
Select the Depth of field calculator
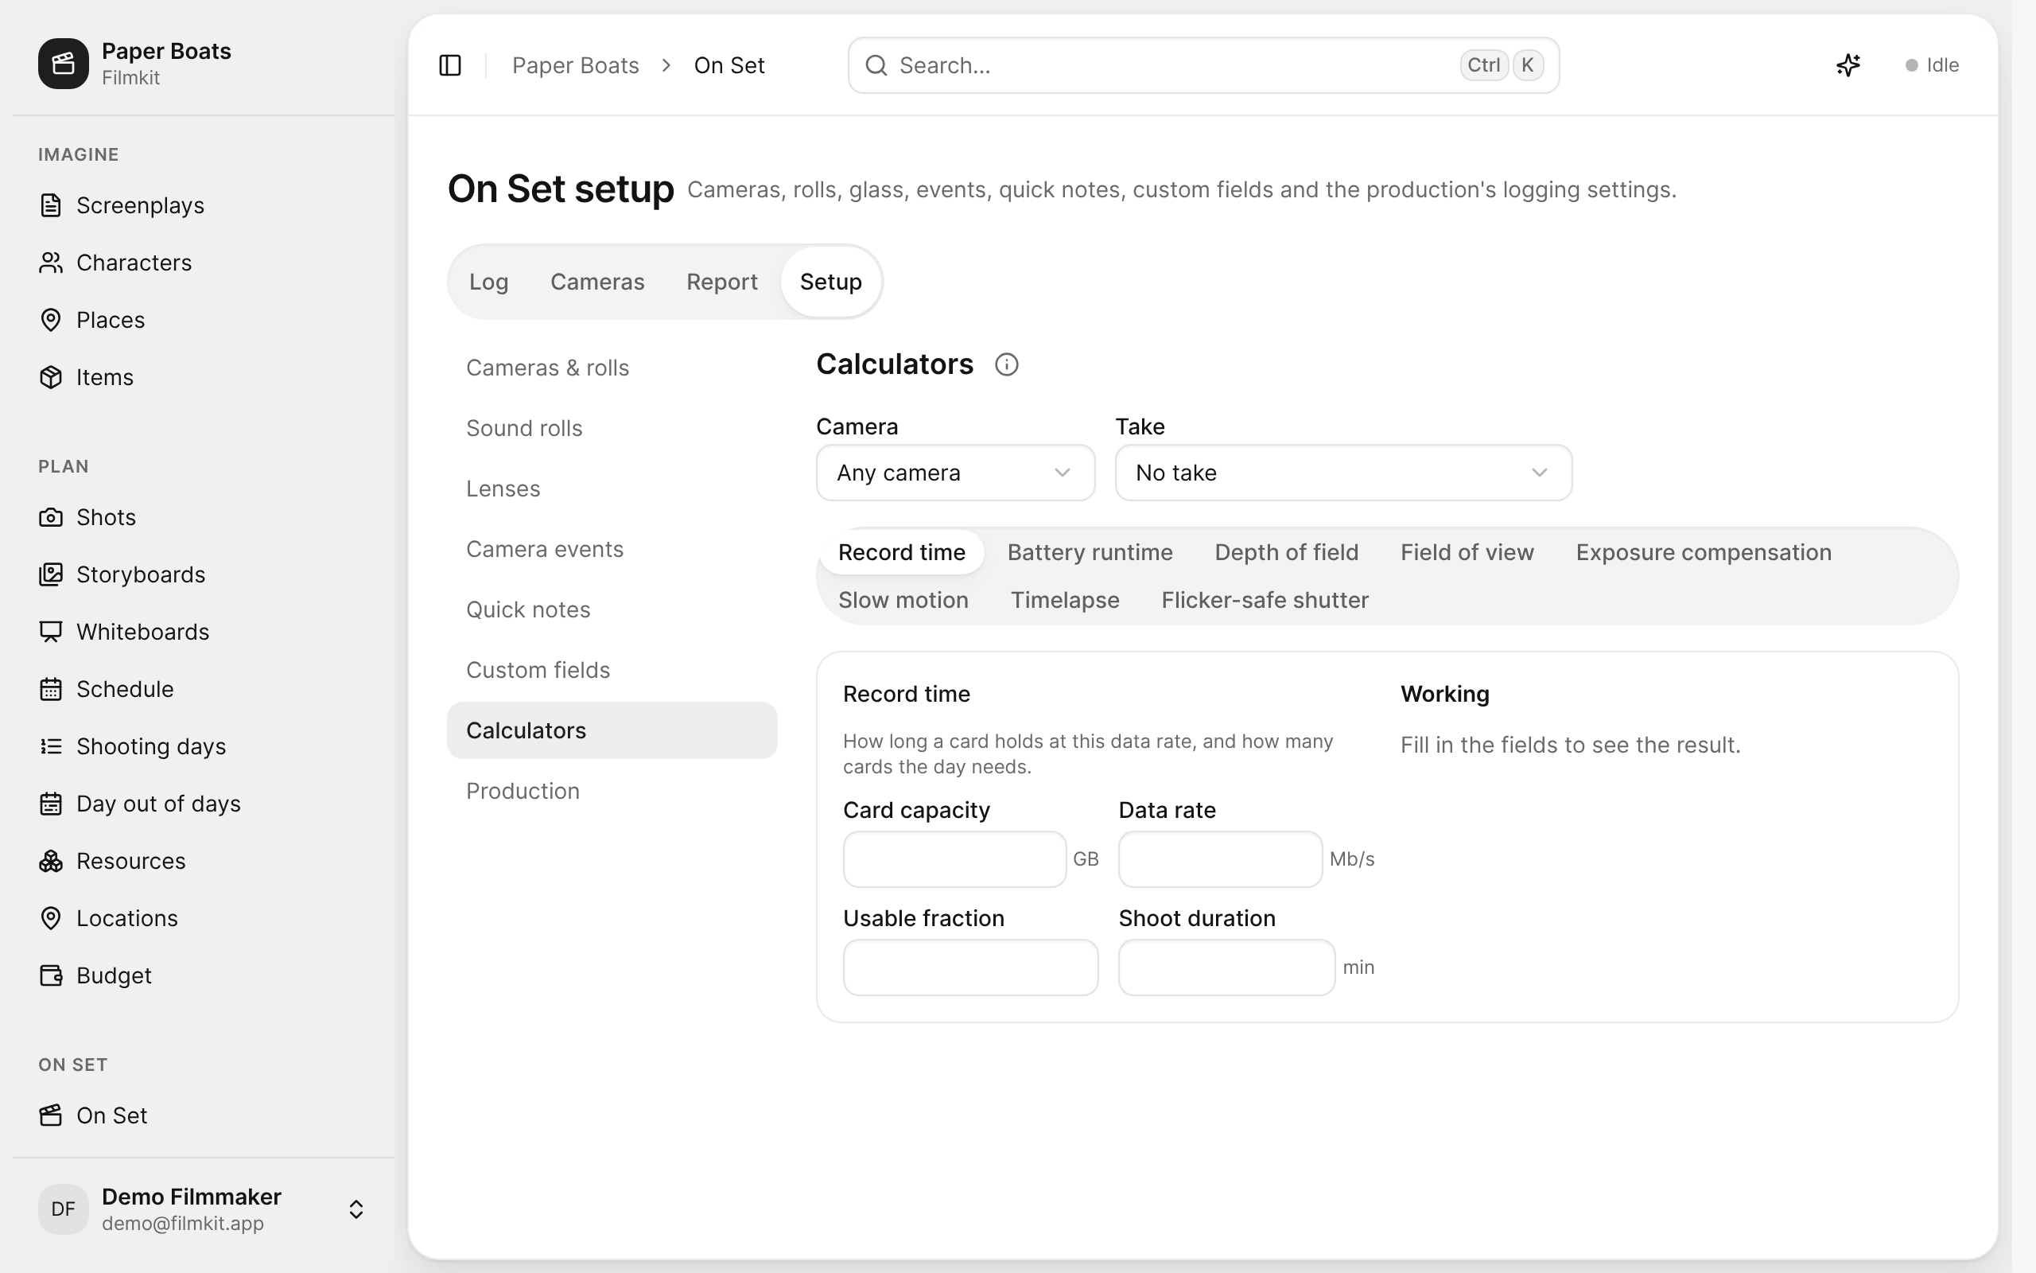tap(1286, 552)
